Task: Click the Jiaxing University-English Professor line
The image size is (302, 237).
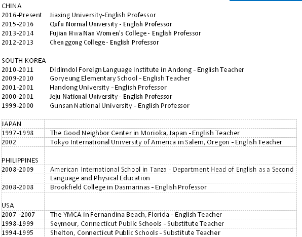Action: coord(103,15)
